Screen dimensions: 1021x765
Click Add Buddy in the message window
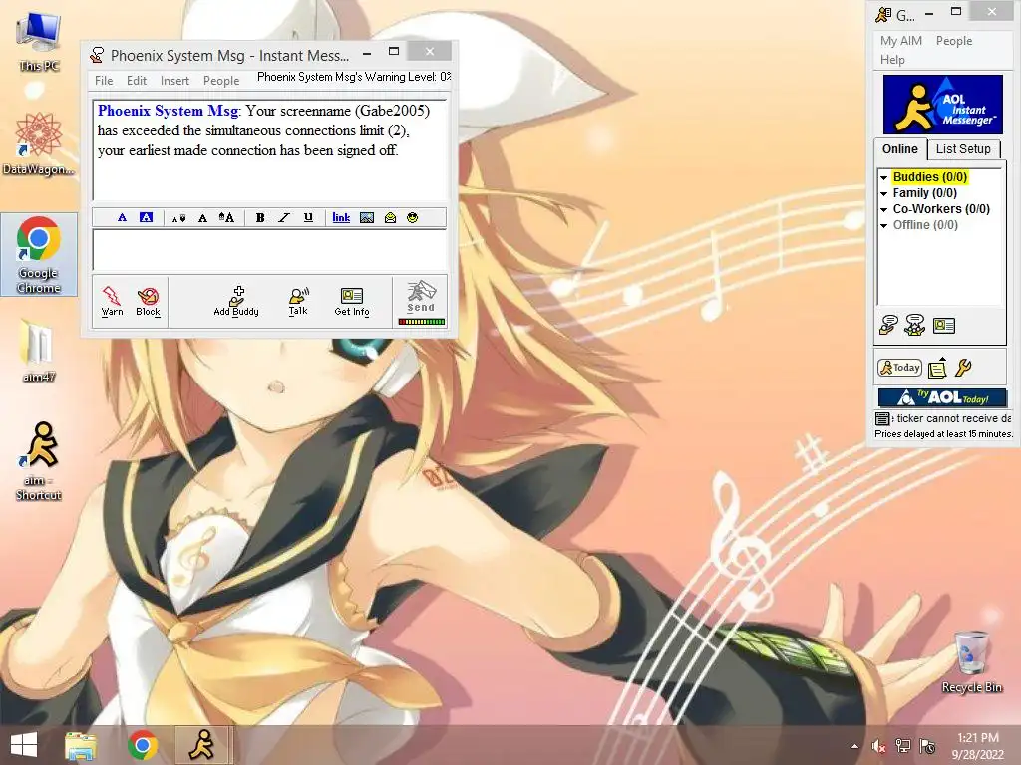236,301
